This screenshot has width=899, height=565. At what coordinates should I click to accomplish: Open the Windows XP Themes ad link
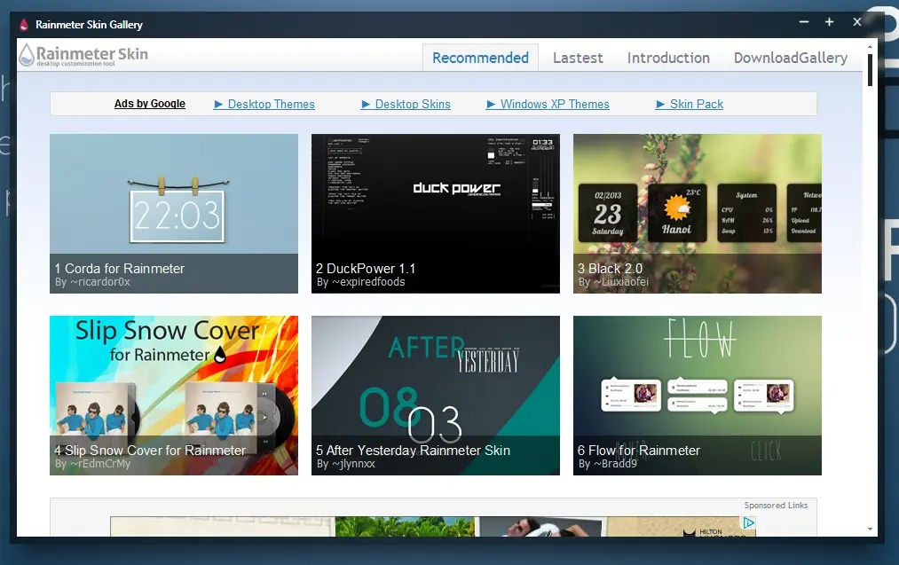click(548, 105)
